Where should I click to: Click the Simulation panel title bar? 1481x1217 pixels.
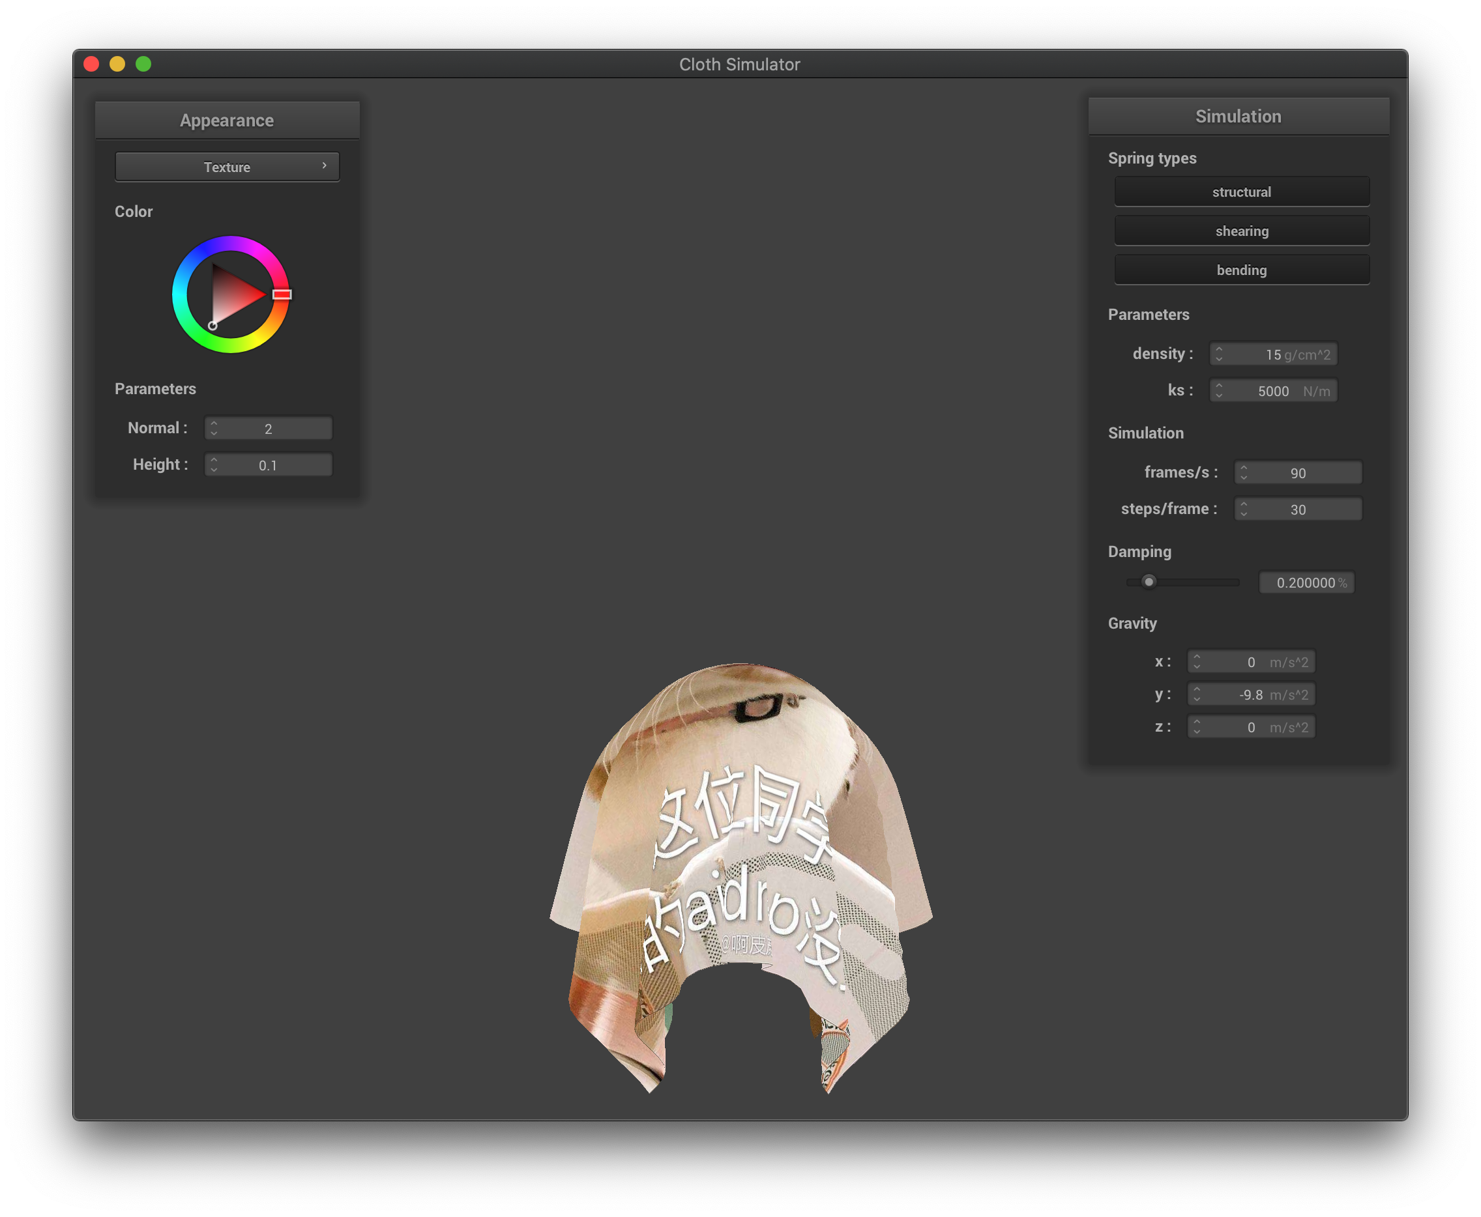pos(1238,117)
